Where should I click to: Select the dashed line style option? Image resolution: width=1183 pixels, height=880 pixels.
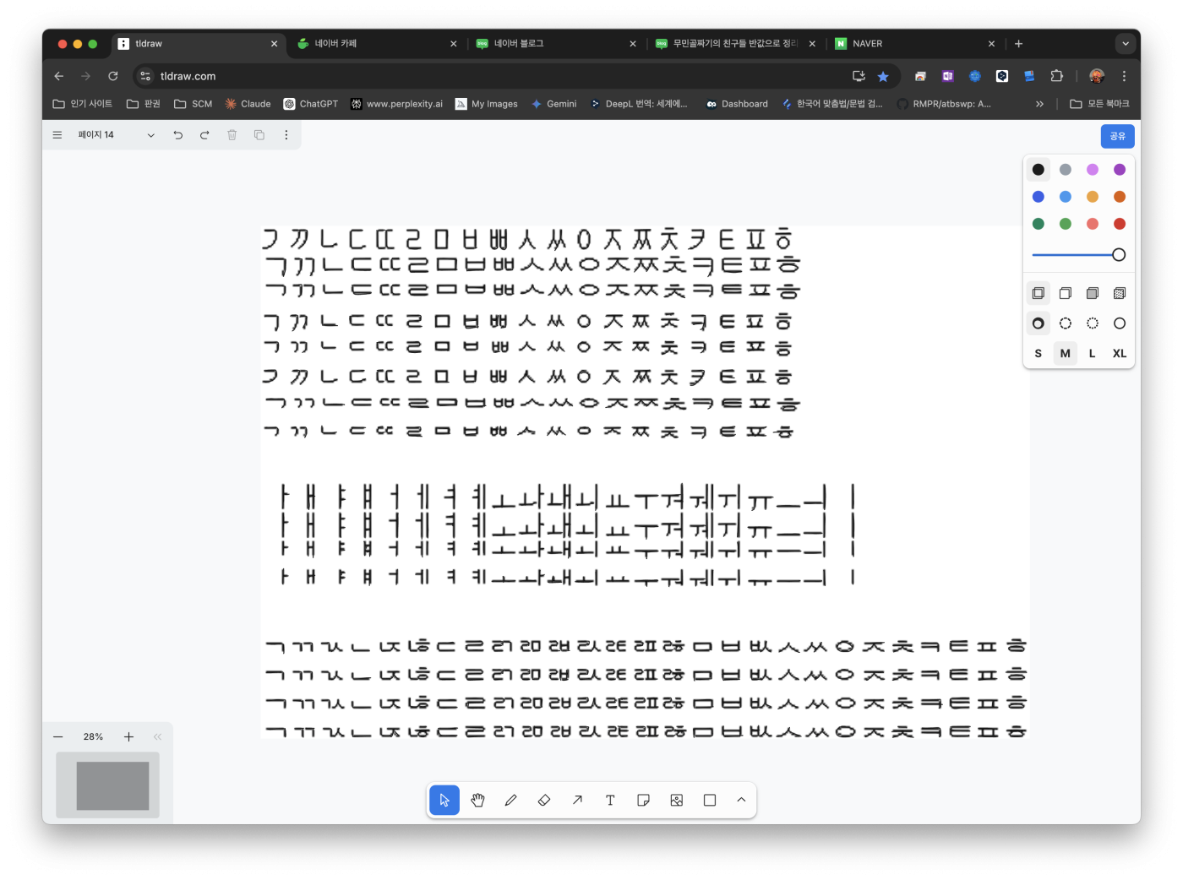click(x=1065, y=323)
